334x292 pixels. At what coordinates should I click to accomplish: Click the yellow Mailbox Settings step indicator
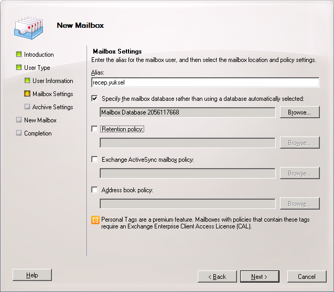click(27, 93)
